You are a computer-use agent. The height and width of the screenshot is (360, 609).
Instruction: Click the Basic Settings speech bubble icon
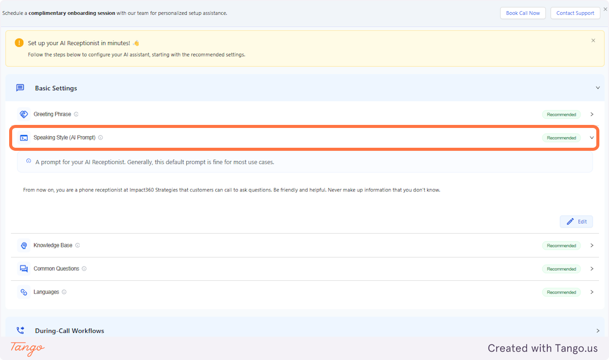point(20,87)
